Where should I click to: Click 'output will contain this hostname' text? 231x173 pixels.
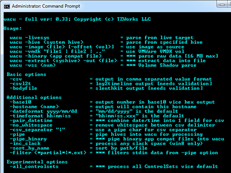click(146, 107)
